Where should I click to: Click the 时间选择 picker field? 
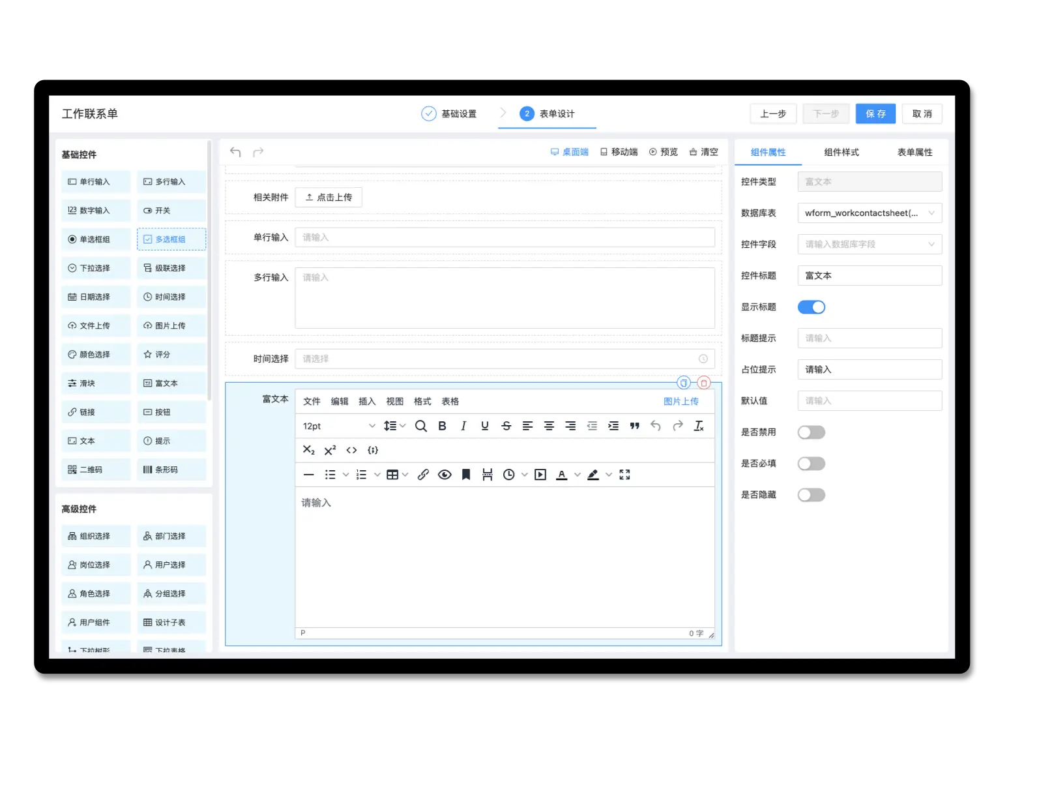(x=505, y=359)
